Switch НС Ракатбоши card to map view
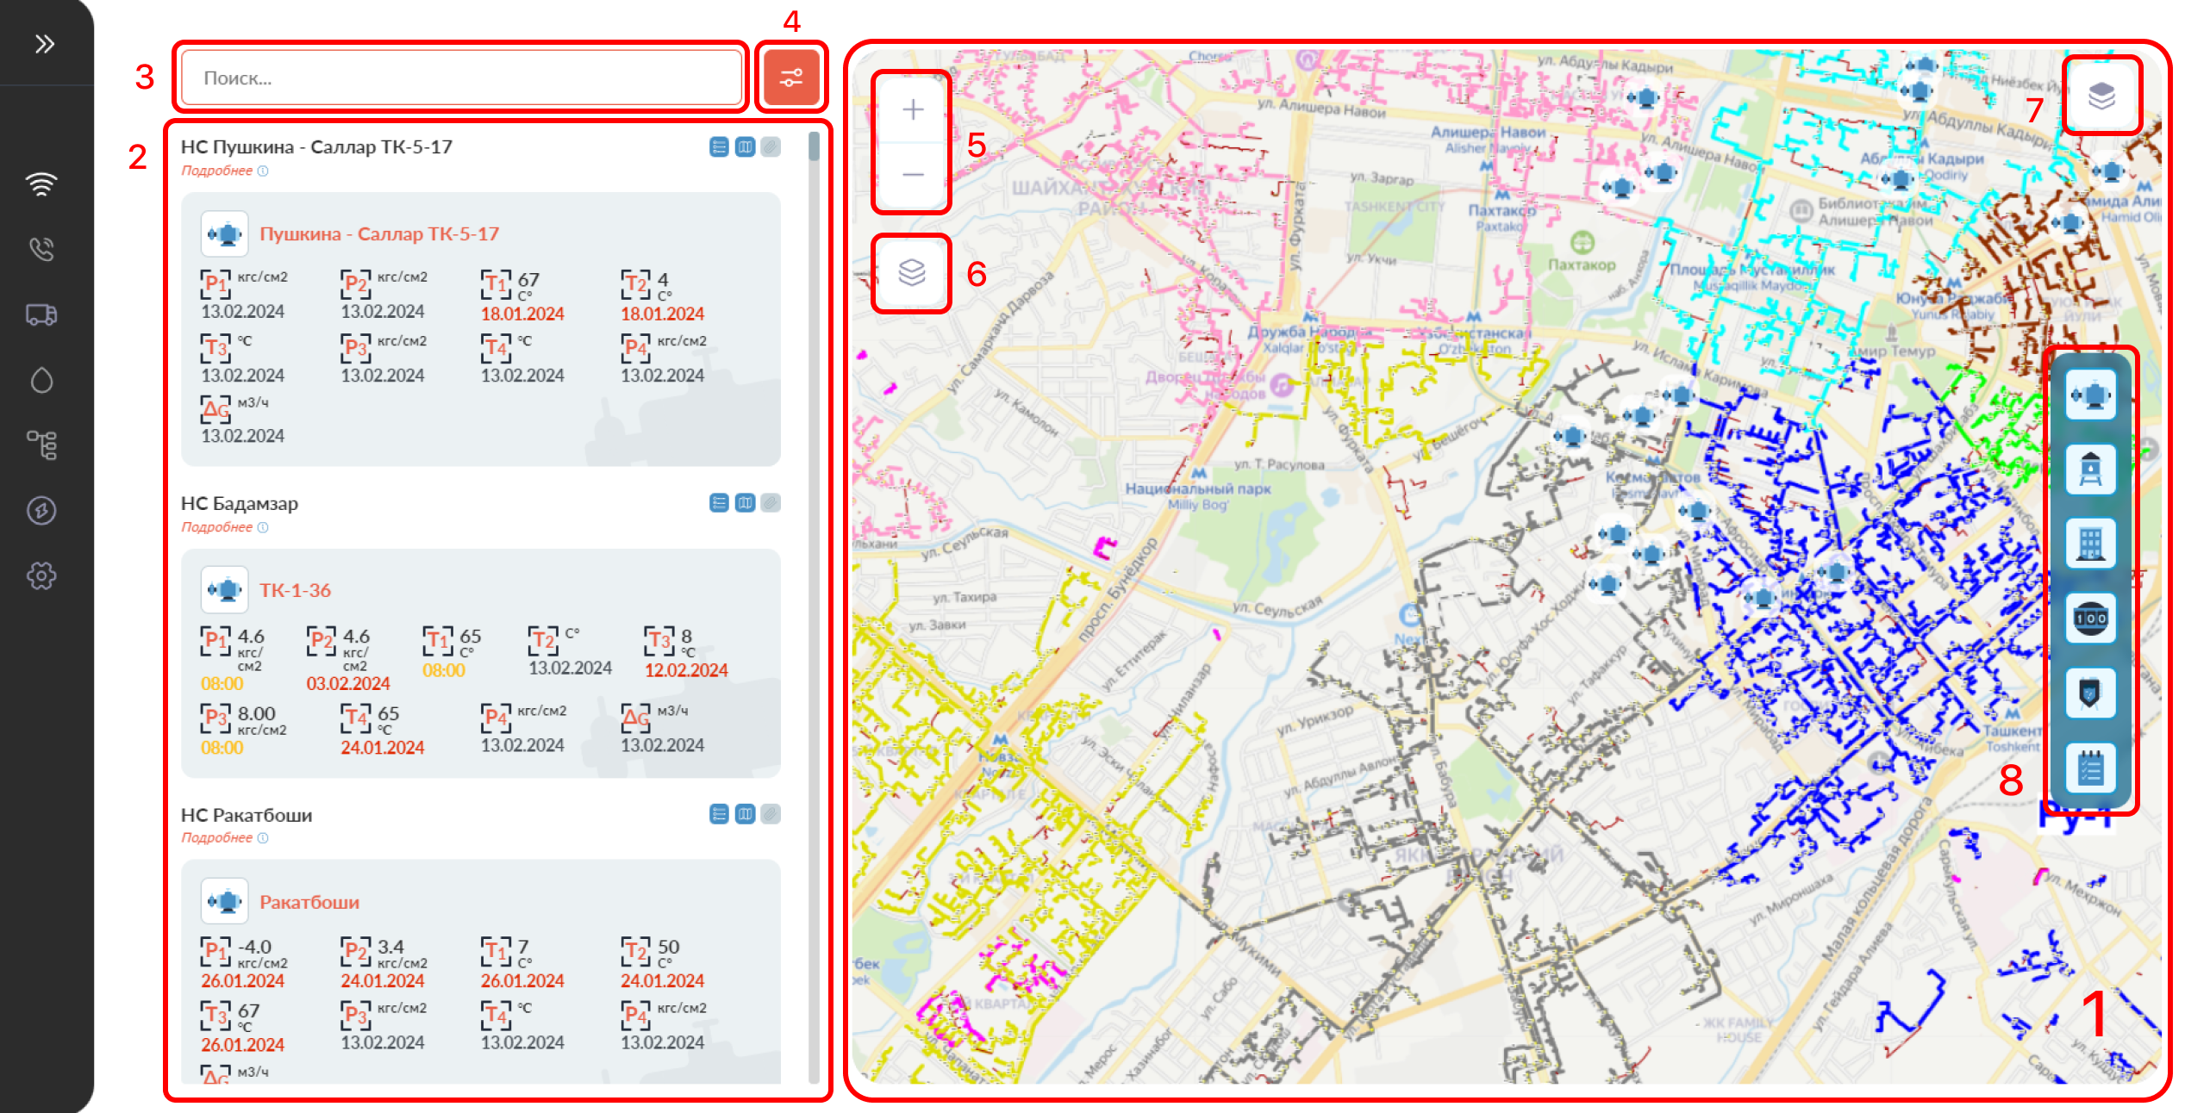 tap(744, 813)
